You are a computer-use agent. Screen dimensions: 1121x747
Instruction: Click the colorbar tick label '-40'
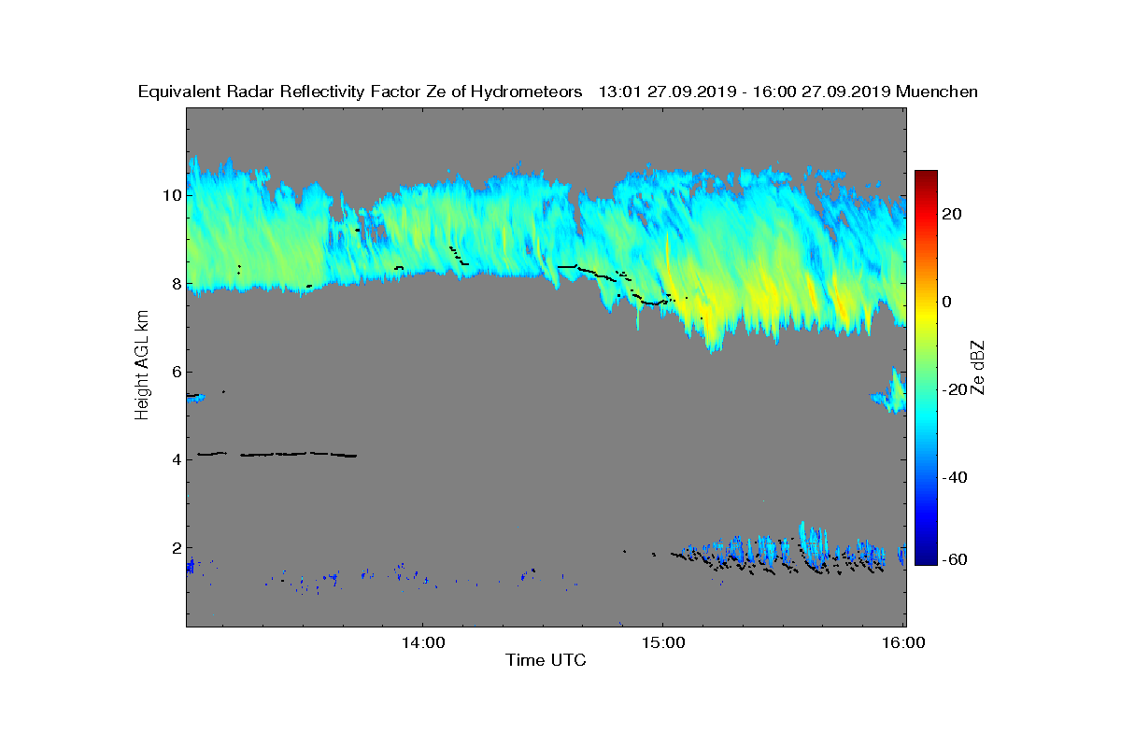click(955, 477)
